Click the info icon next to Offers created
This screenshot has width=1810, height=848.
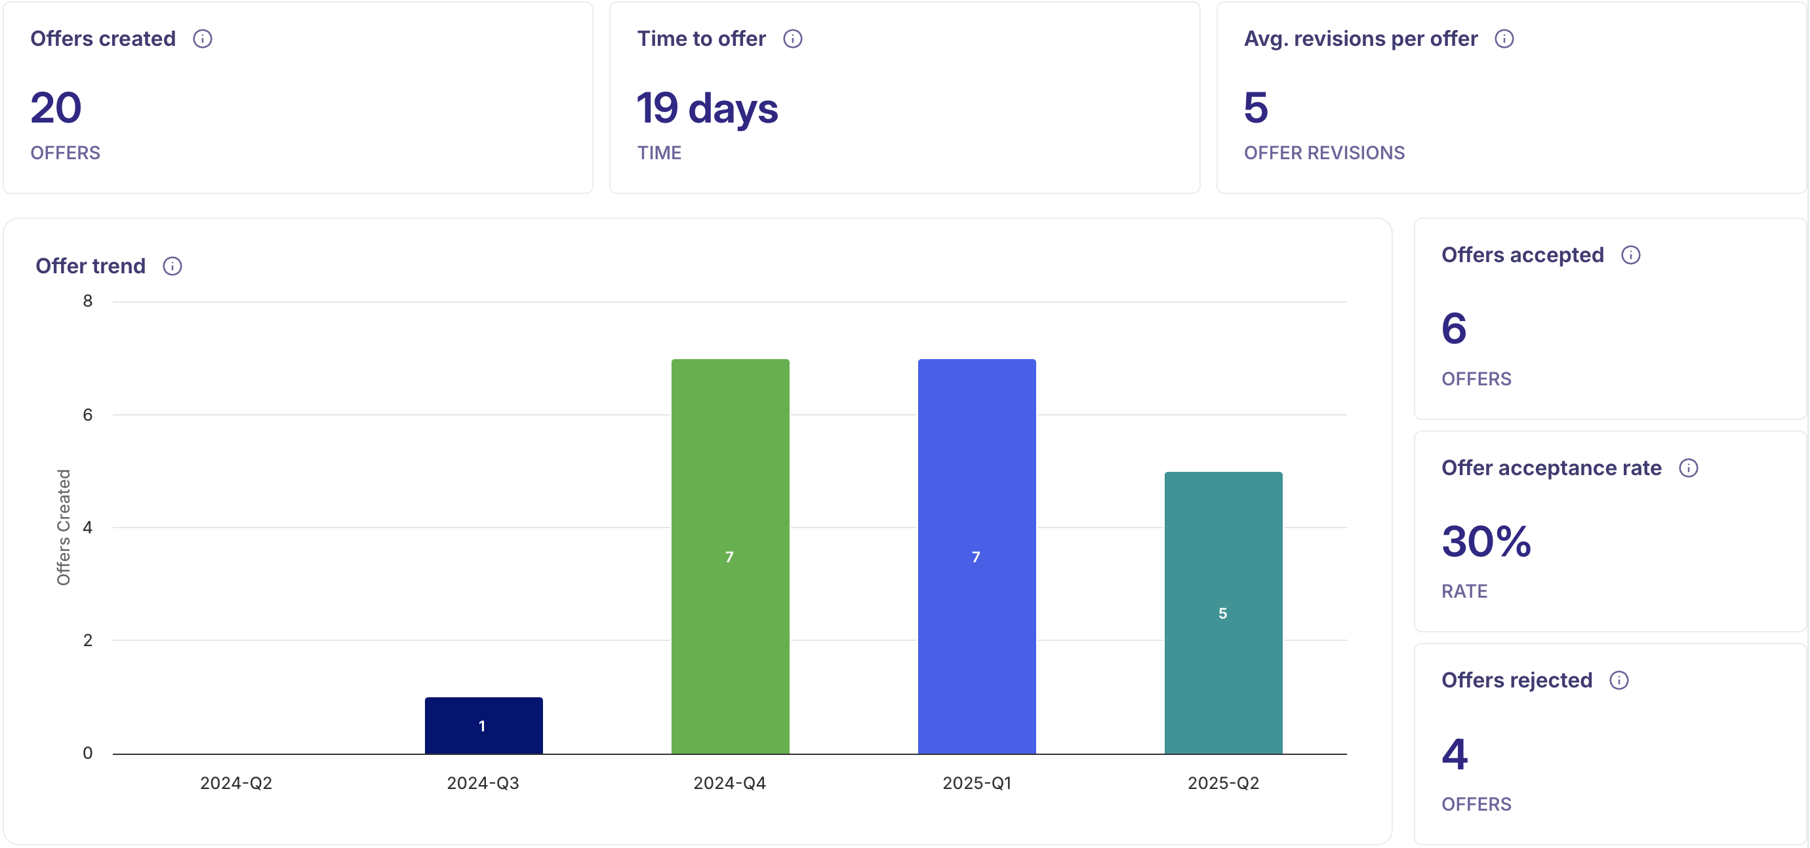[x=204, y=39]
